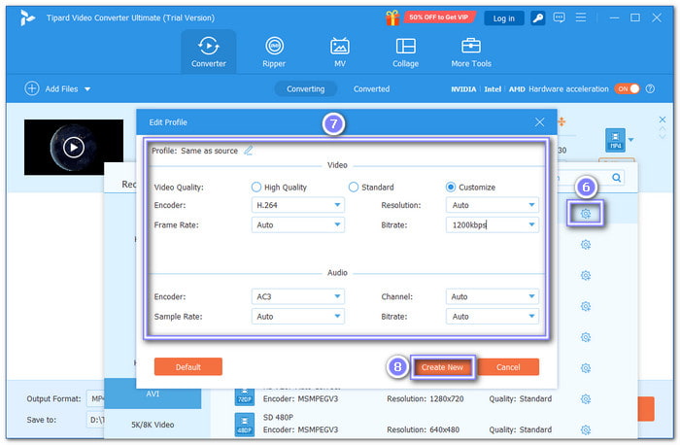Select Standard video quality

click(x=354, y=187)
